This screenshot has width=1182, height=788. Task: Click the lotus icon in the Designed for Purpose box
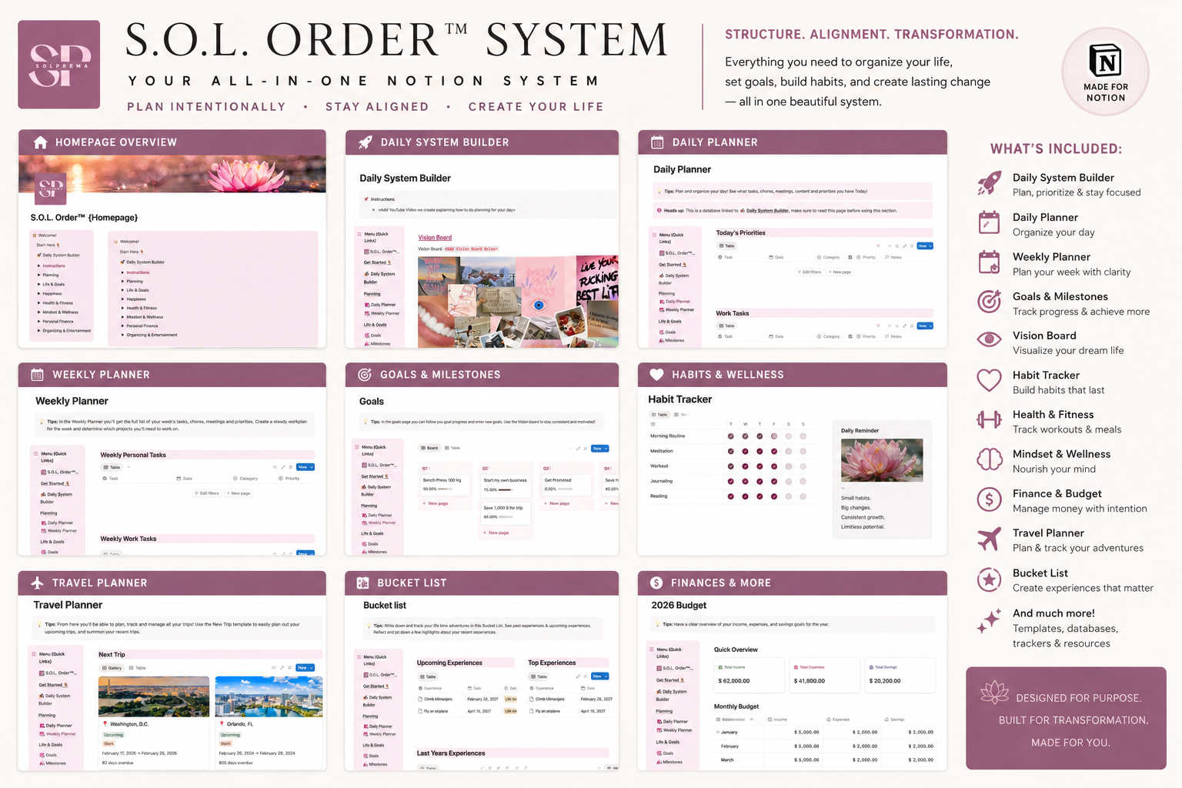[x=994, y=693]
